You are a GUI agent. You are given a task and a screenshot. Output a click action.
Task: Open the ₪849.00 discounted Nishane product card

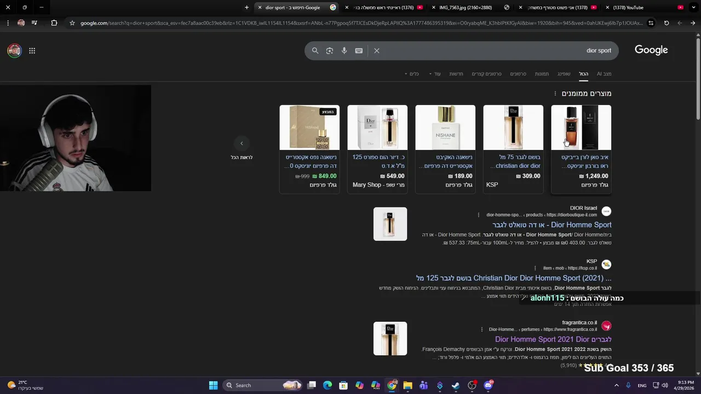309,149
